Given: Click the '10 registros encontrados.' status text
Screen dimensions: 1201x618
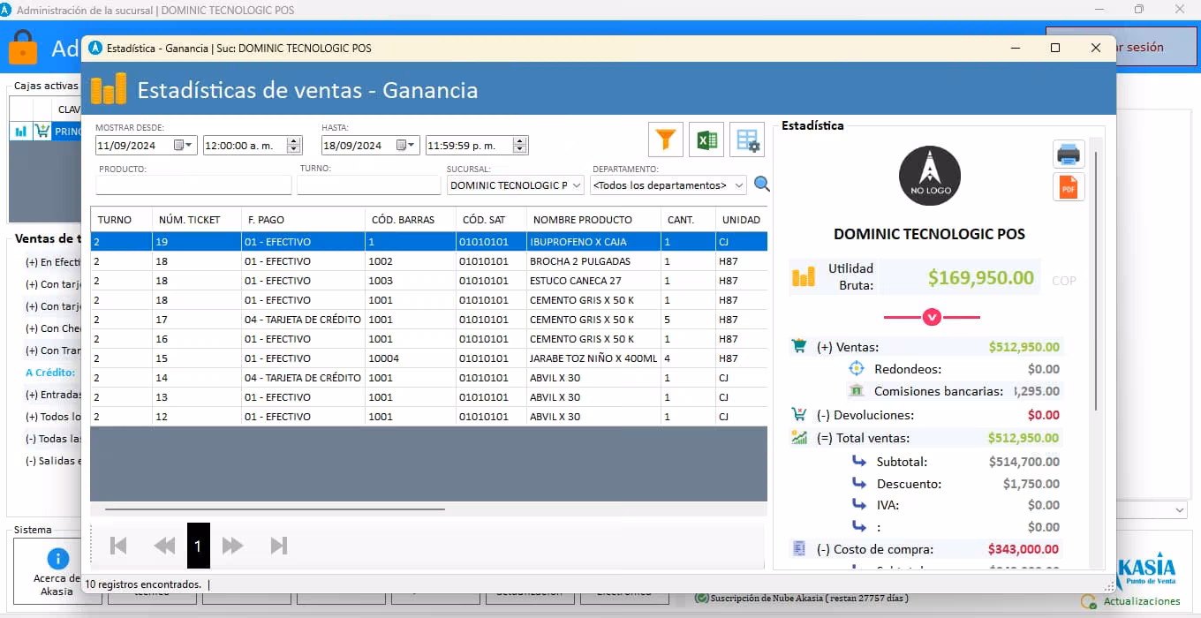Looking at the screenshot, I should (142, 584).
